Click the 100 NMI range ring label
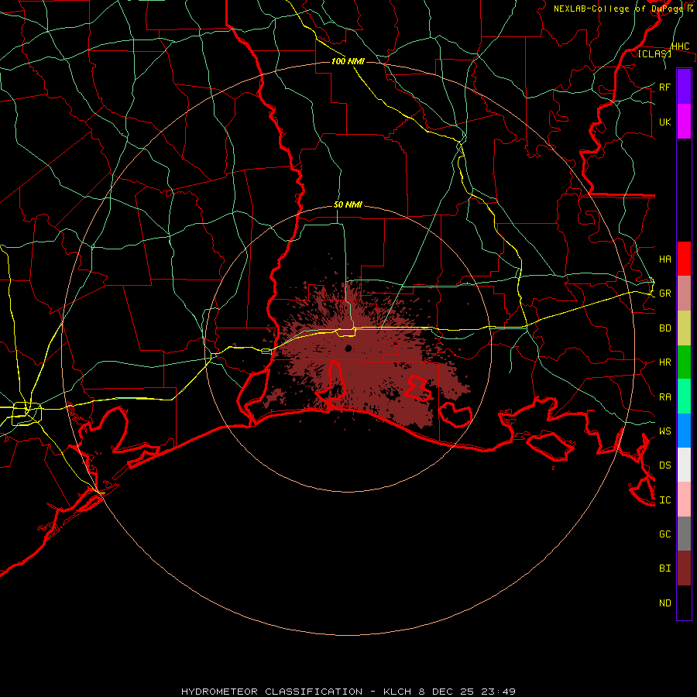 (348, 61)
